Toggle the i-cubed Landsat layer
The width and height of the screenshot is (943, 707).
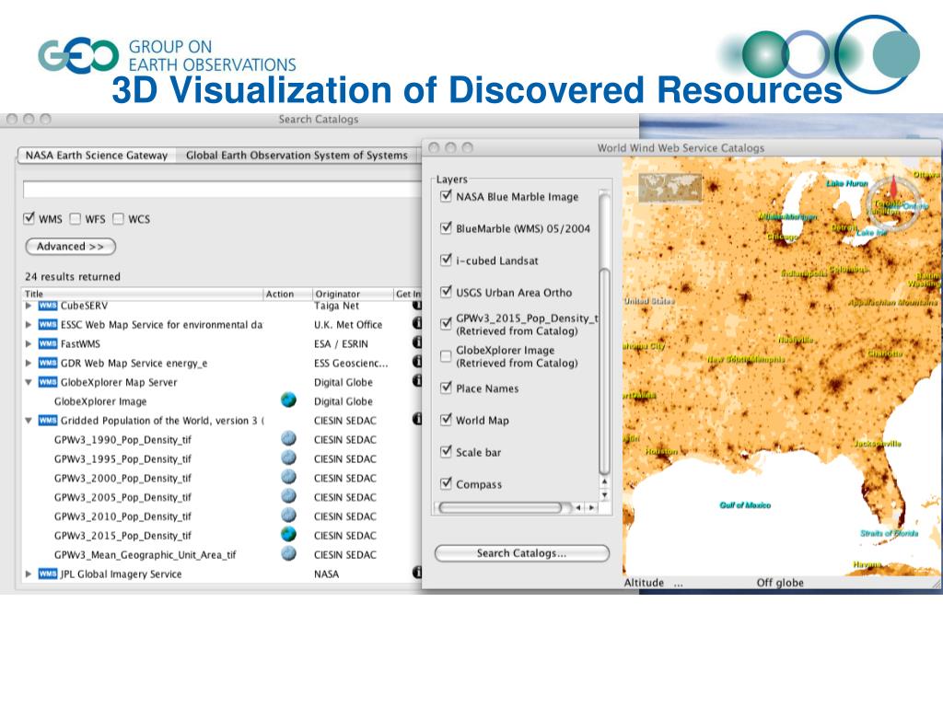coord(446,260)
